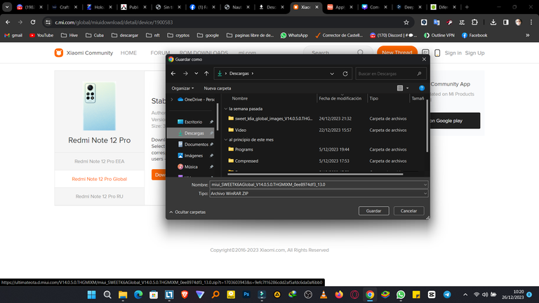Open Chrome three-dot menu

coord(531,22)
